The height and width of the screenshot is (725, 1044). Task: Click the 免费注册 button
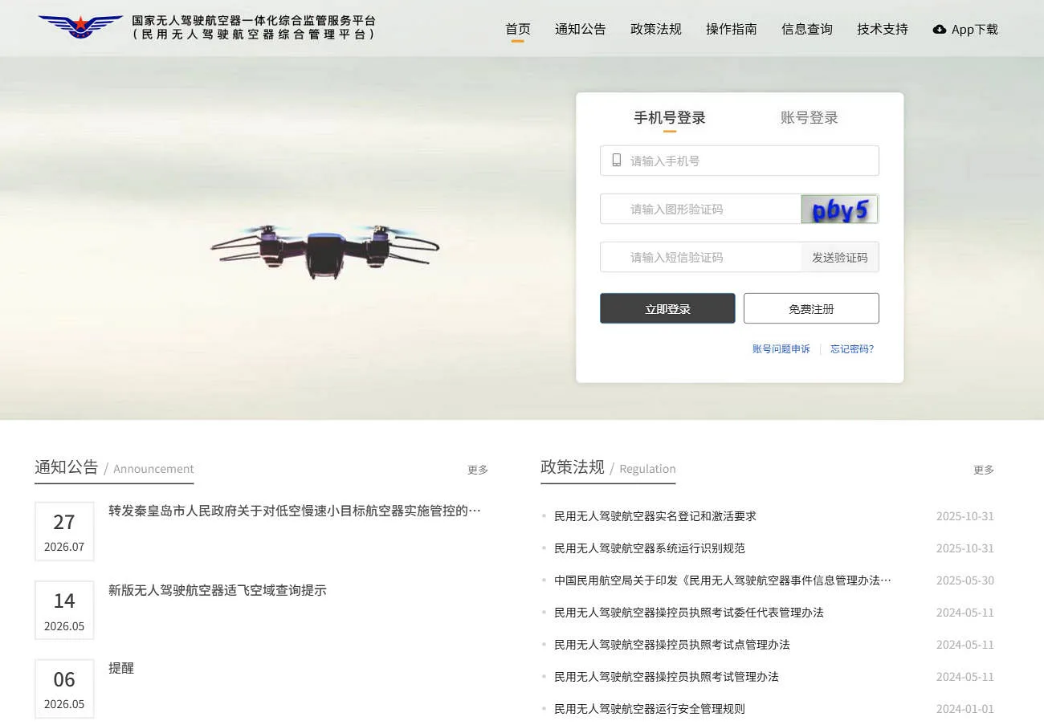pos(811,308)
